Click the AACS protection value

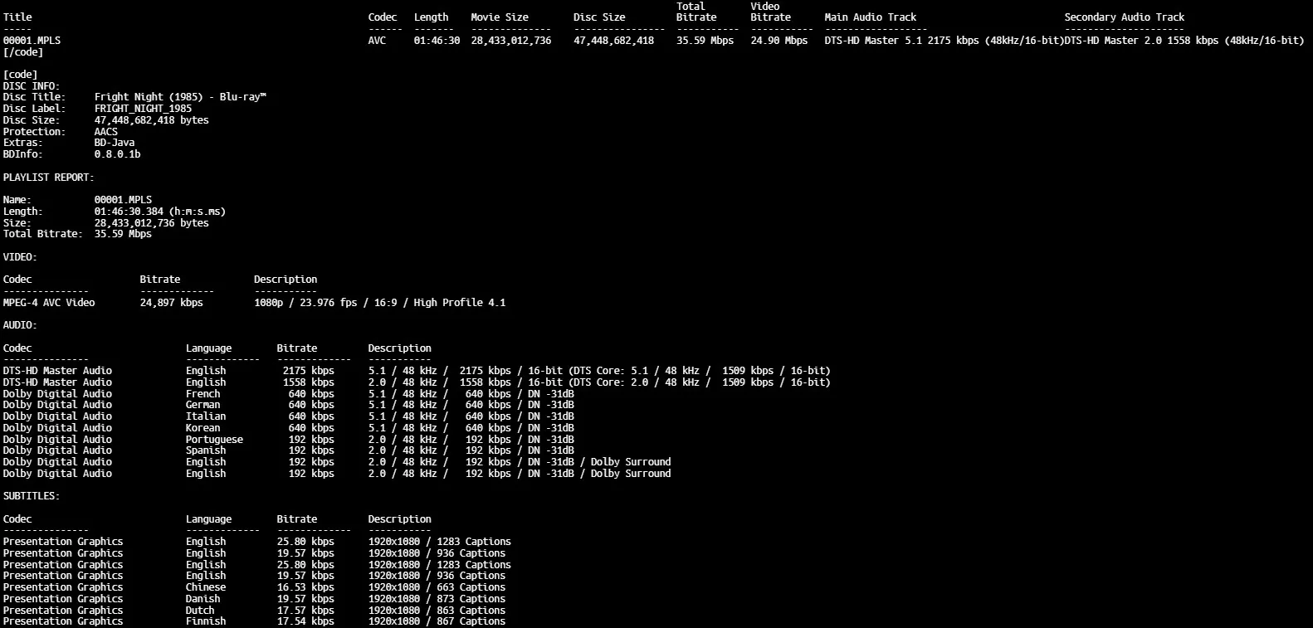(x=106, y=132)
